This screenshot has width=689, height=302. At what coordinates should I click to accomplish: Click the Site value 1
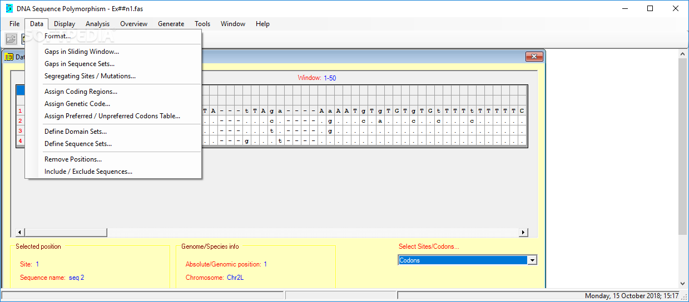pos(37,264)
